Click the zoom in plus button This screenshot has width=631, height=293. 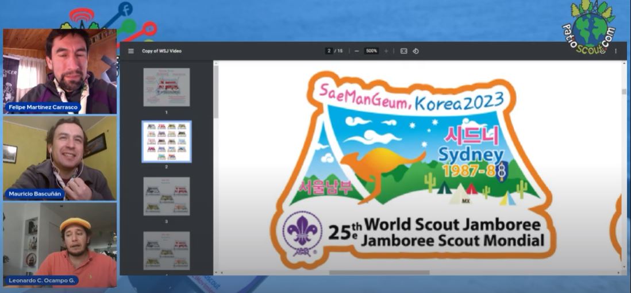coord(386,51)
